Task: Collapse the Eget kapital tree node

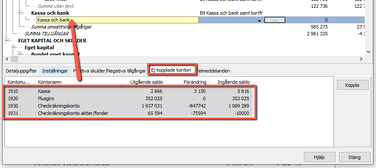Action: tap(13, 48)
